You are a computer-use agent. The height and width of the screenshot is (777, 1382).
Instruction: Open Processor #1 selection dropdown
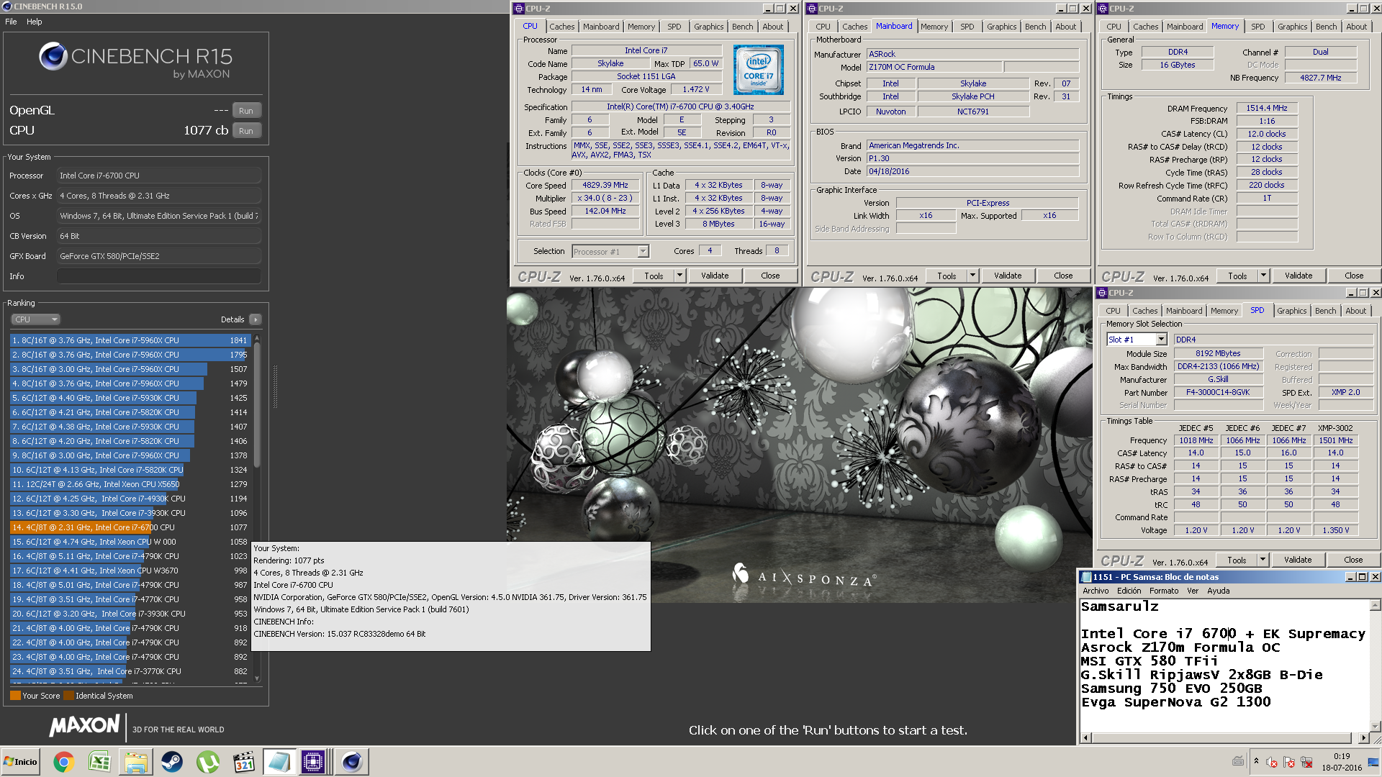(643, 251)
